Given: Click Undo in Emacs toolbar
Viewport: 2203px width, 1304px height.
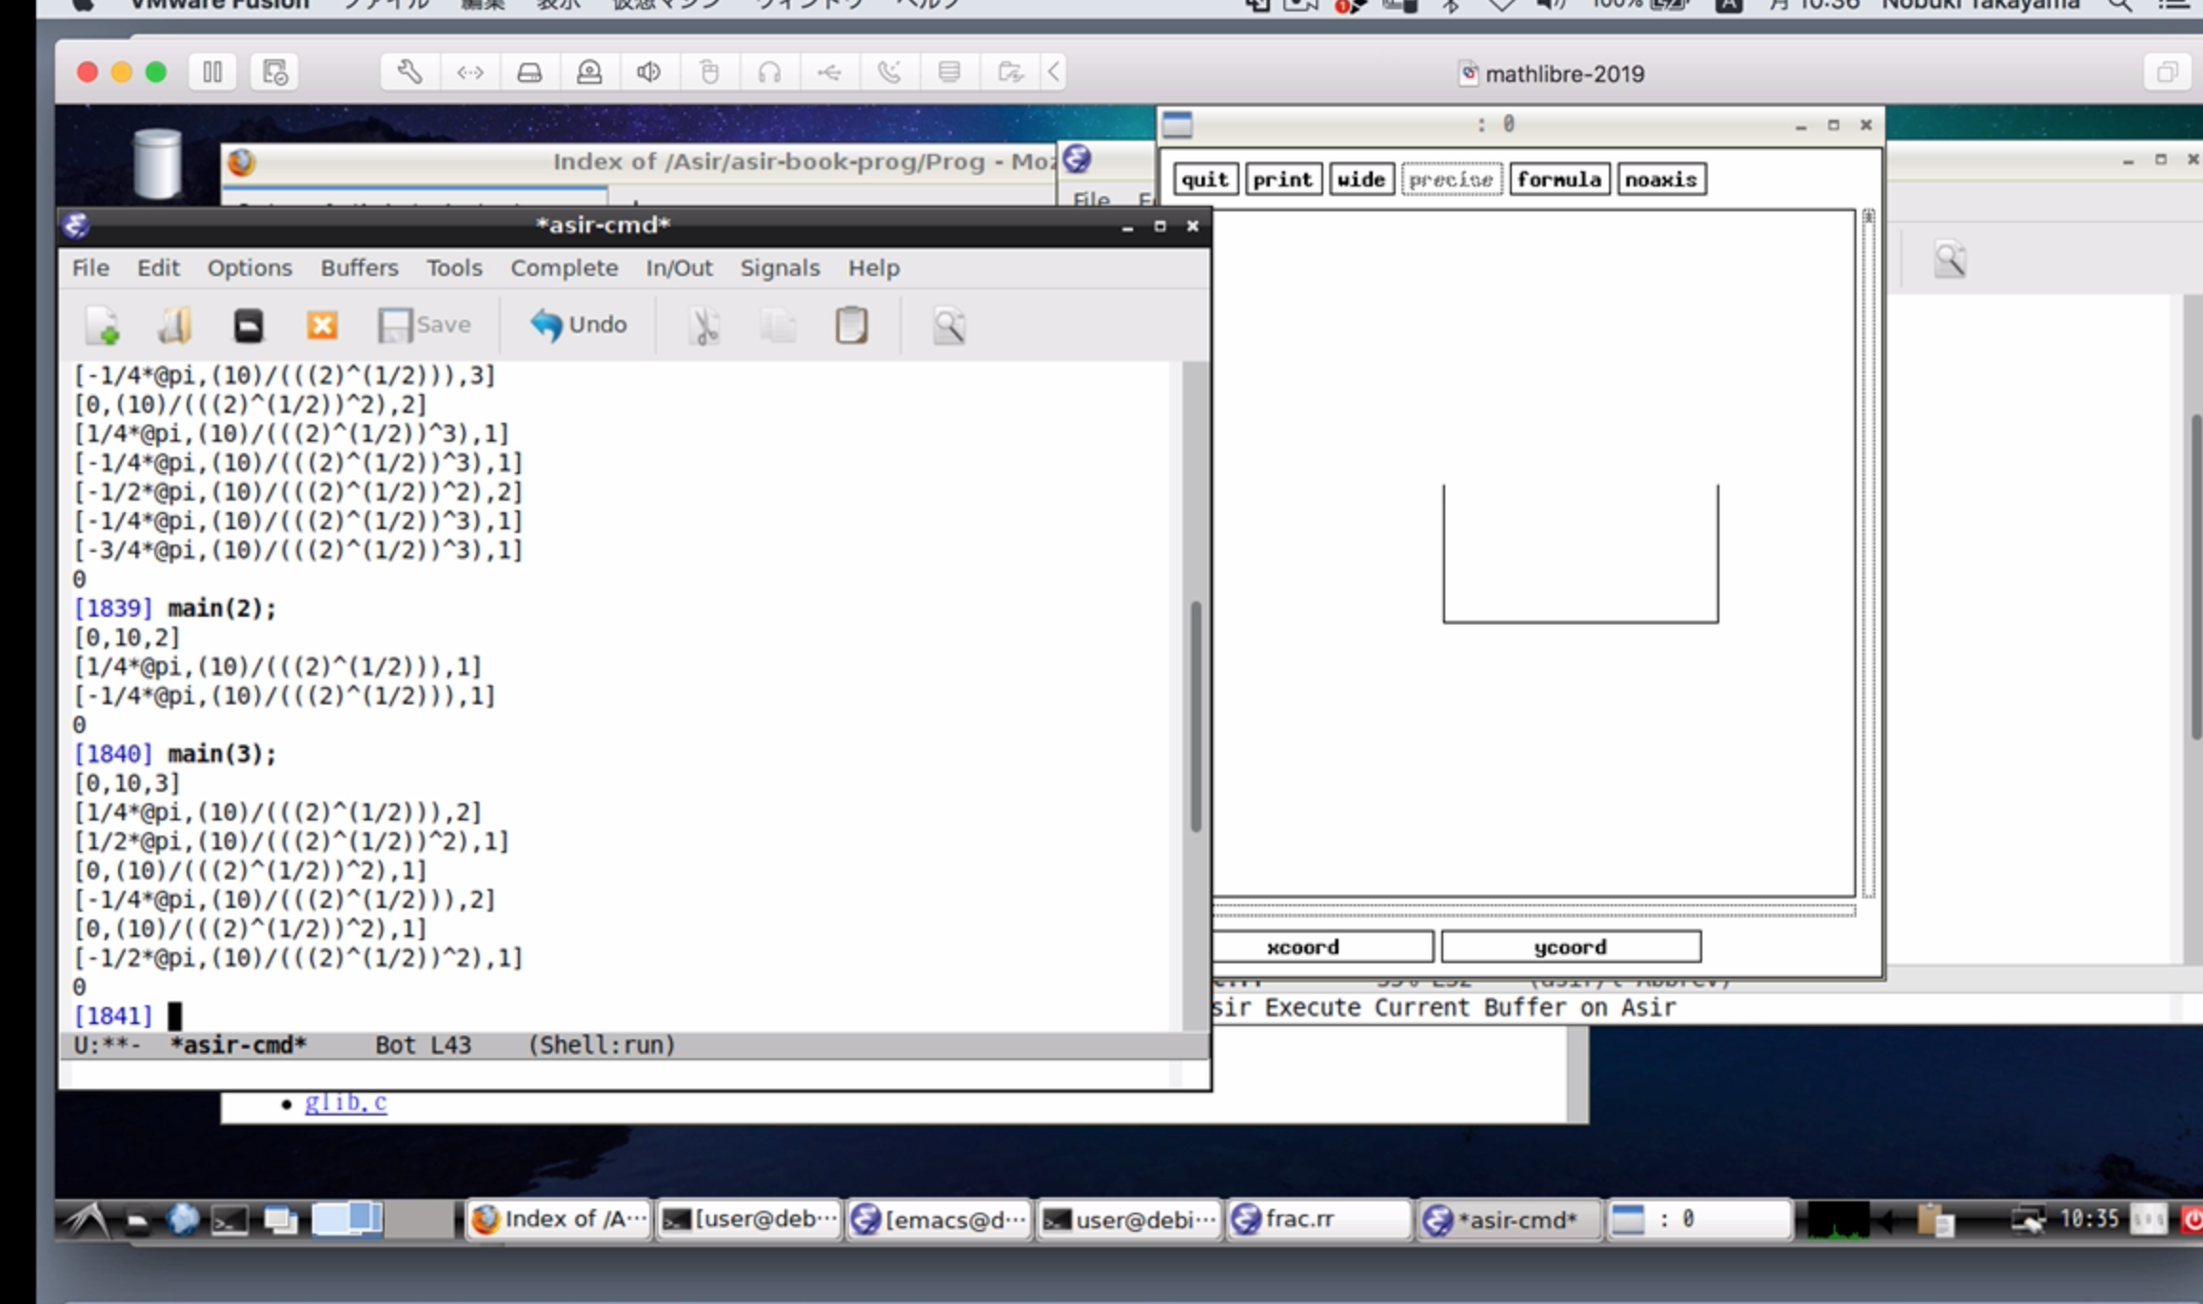Looking at the screenshot, I should click(579, 326).
